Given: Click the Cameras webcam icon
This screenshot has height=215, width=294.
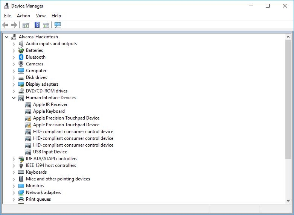Looking at the screenshot, I should (x=21, y=64).
